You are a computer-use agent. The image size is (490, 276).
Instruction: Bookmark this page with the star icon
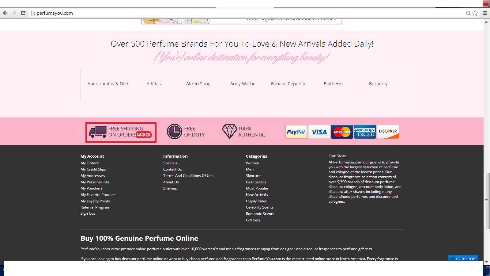coord(475,13)
